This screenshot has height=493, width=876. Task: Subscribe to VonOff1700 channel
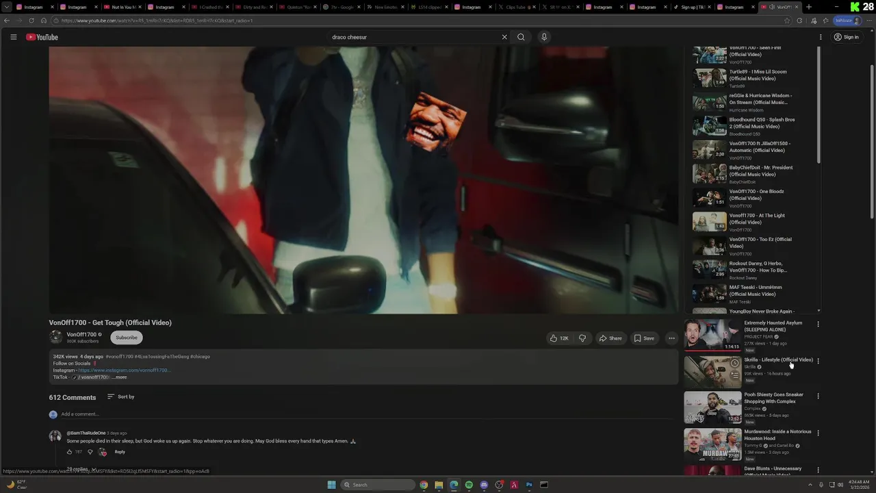(x=127, y=338)
